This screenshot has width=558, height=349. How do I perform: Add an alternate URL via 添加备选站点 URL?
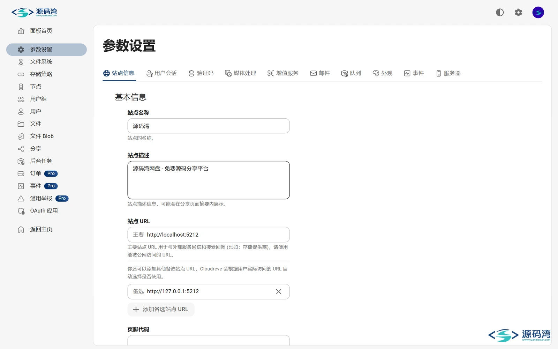point(161,310)
